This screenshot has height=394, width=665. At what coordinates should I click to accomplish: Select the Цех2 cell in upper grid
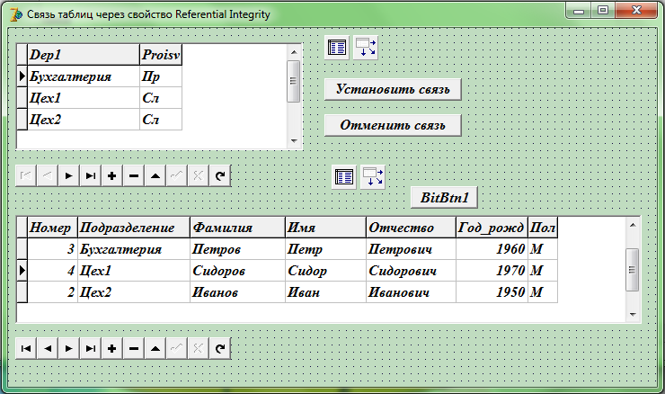pyautogui.click(x=84, y=120)
